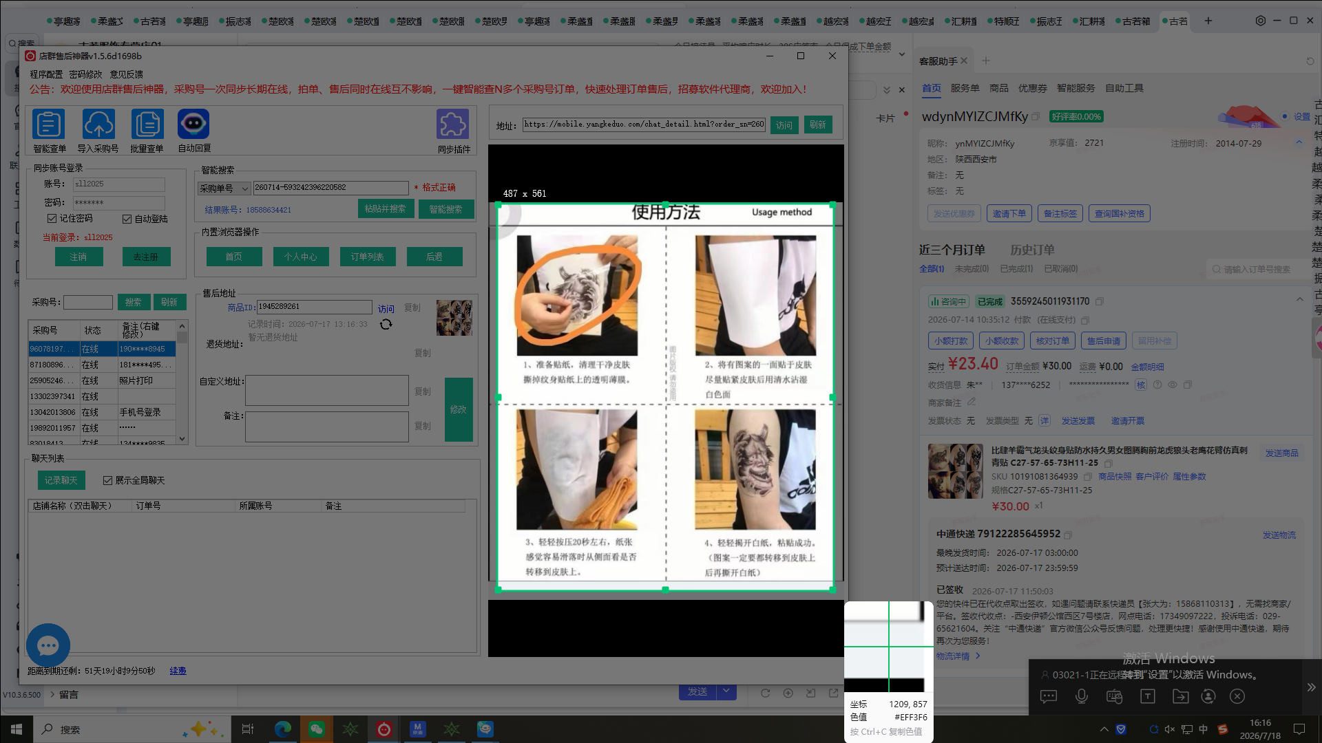Select the table row with note 手机号登录

click(102, 412)
